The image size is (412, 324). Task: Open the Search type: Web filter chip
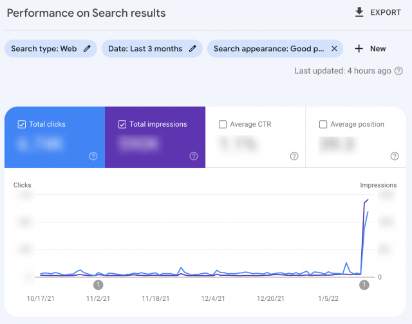pos(44,49)
